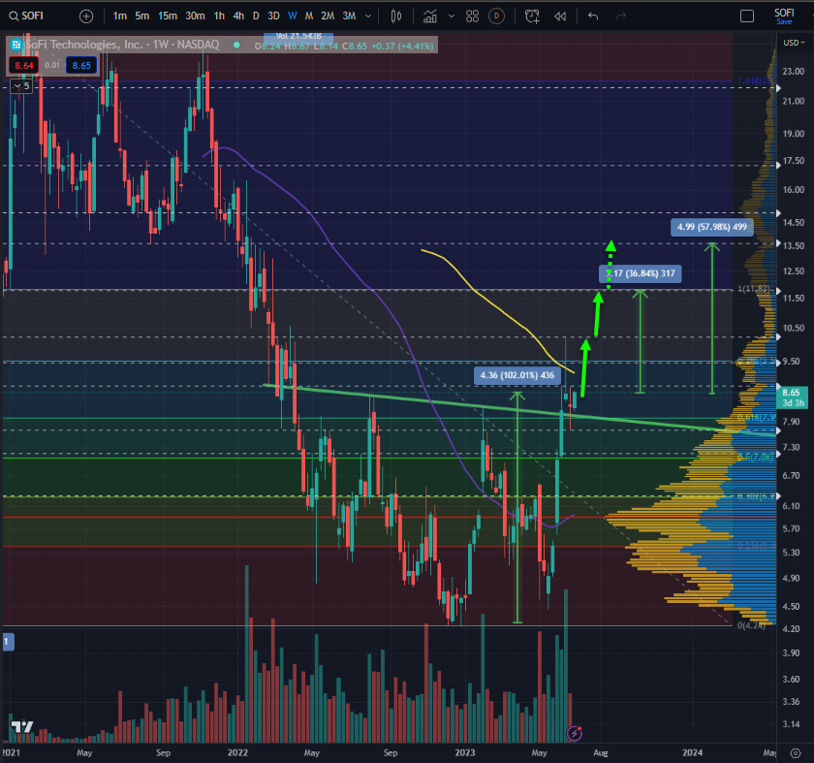Collapse the indicator legend showing 5

coord(22,85)
